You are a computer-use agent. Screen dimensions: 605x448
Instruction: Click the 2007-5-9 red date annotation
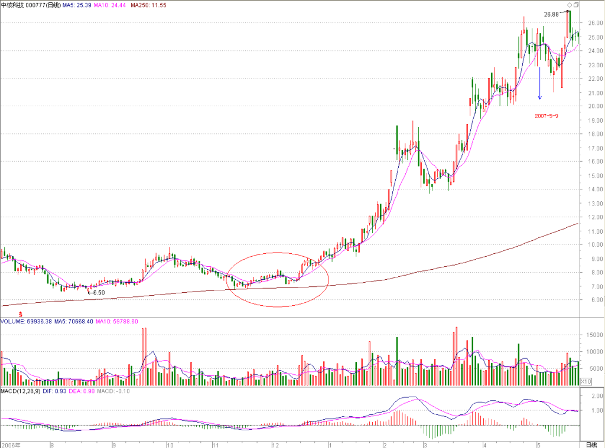[x=547, y=116]
